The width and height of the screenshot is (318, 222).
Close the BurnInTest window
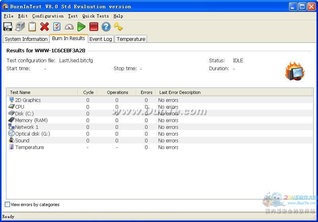click(x=311, y=7)
